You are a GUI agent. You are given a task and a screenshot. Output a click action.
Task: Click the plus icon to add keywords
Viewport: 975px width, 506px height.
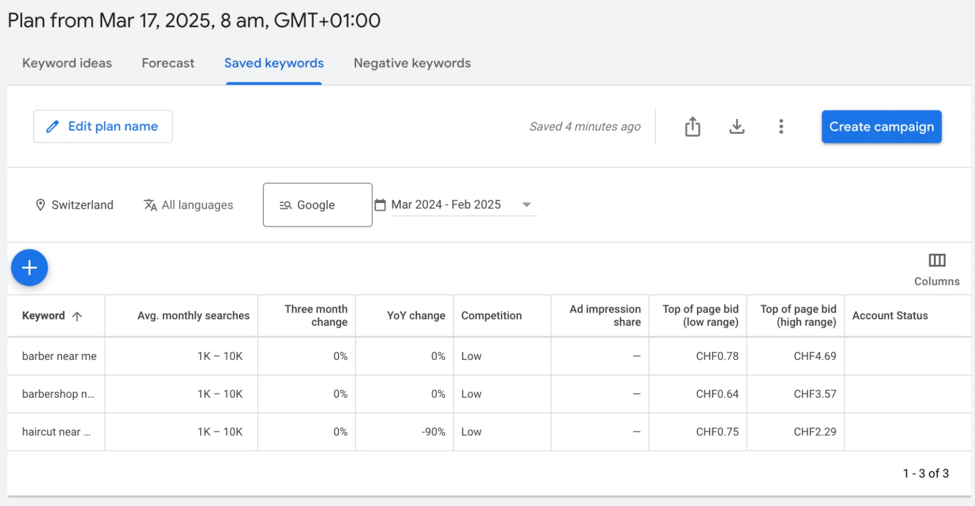point(29,267)
